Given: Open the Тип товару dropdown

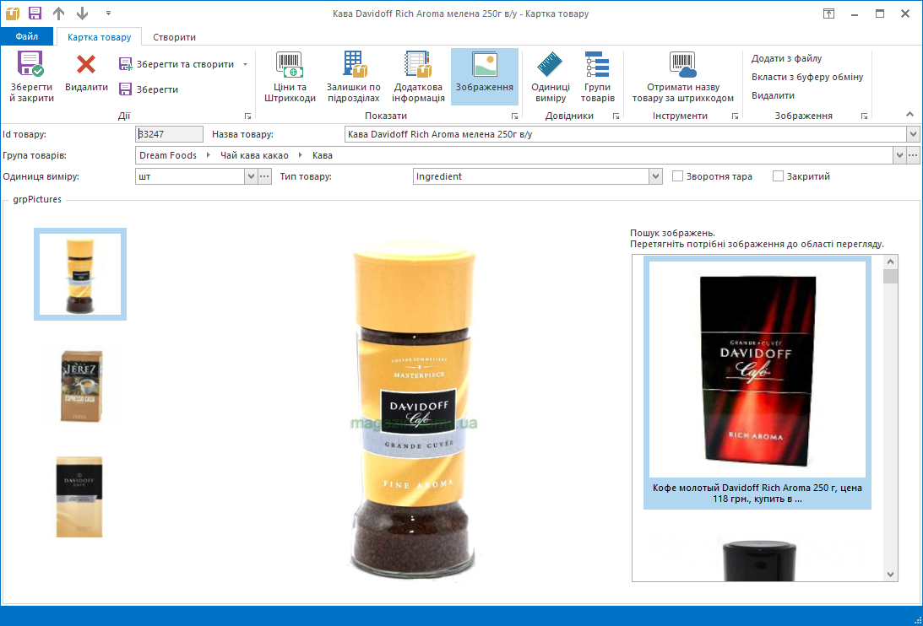Looking at the screenshot, I should (656, 176).
